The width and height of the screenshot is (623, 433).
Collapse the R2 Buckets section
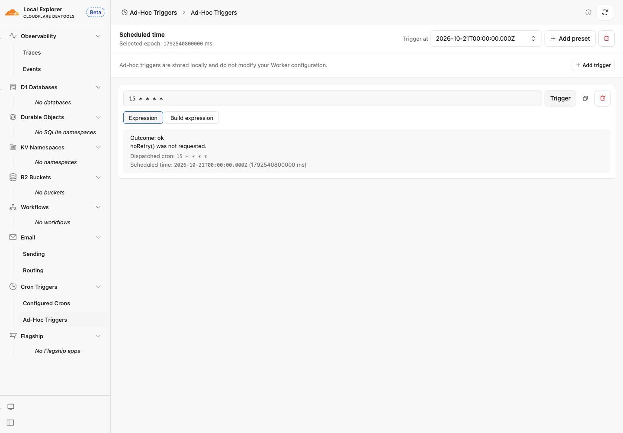coord(98,177)
